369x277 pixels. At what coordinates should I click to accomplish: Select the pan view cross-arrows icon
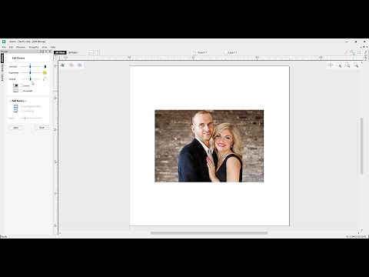click(x=331, y=65)
